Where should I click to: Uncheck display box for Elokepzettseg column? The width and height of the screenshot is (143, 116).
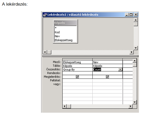77,77
